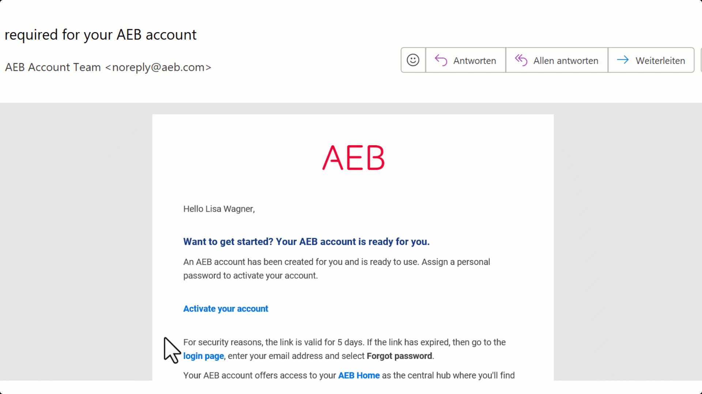This screenshot has width=702, height=394.
Task: Click the Activate your account link
Action: pos(226,309)
